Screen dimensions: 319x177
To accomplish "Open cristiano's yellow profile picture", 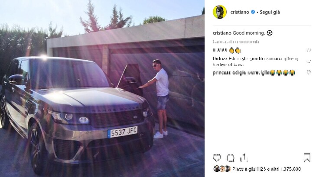I will (219, 12).
